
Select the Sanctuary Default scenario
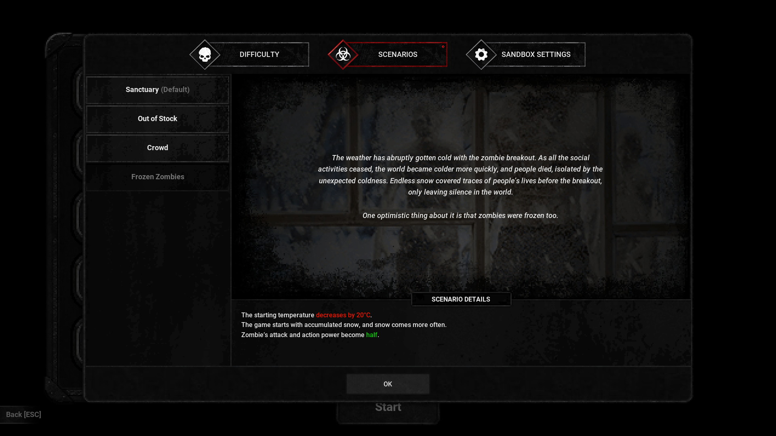(157, 90)
